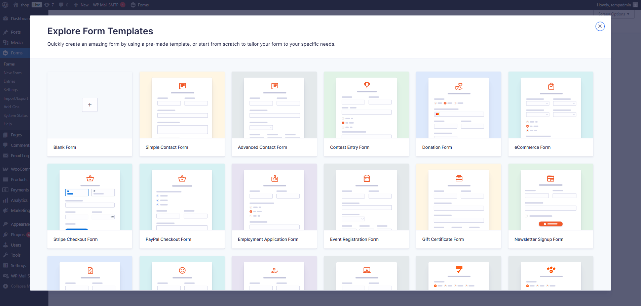The image size is (641, 306).
Task: Click the invoice document icon in third row
Action: 90,270
